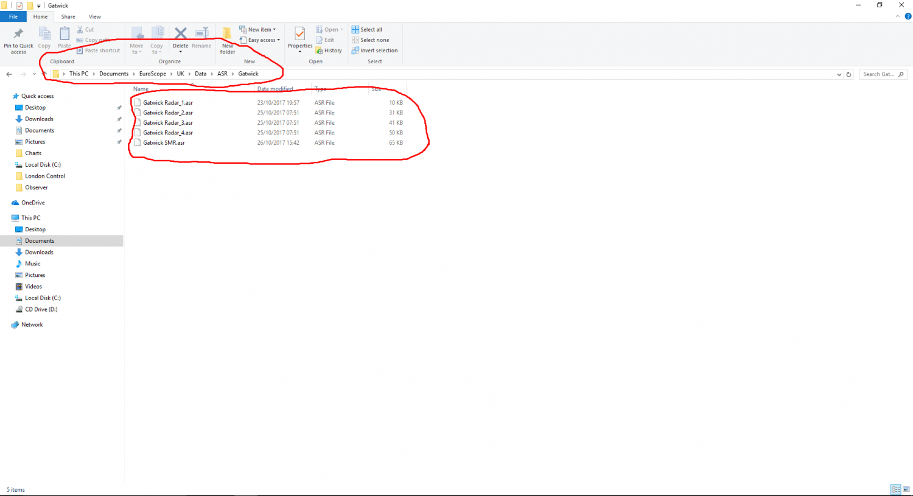Screen dimensions: 913x496
Task: Click the Rename icon in Organize group
Action: point(201,34)
